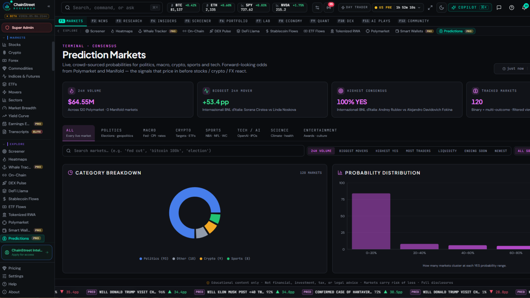Image resolution: width=530 pixels, height=298 pixels.
Task: Sort markets by Newest
Action: click(x=501, y=151)
